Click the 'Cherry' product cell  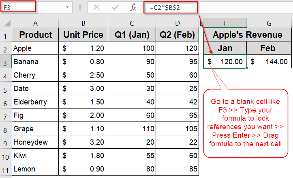[x=35, y=75]
